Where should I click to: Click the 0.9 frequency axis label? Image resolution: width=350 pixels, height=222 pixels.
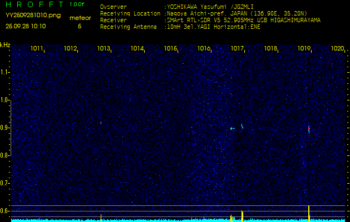tap(5, 128)
